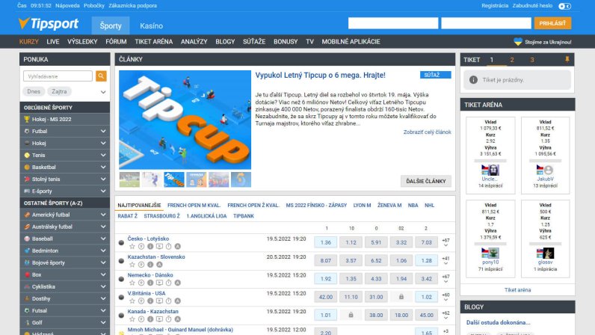Favorite the Česko - Lotyšsko match star

coord(132,246)
